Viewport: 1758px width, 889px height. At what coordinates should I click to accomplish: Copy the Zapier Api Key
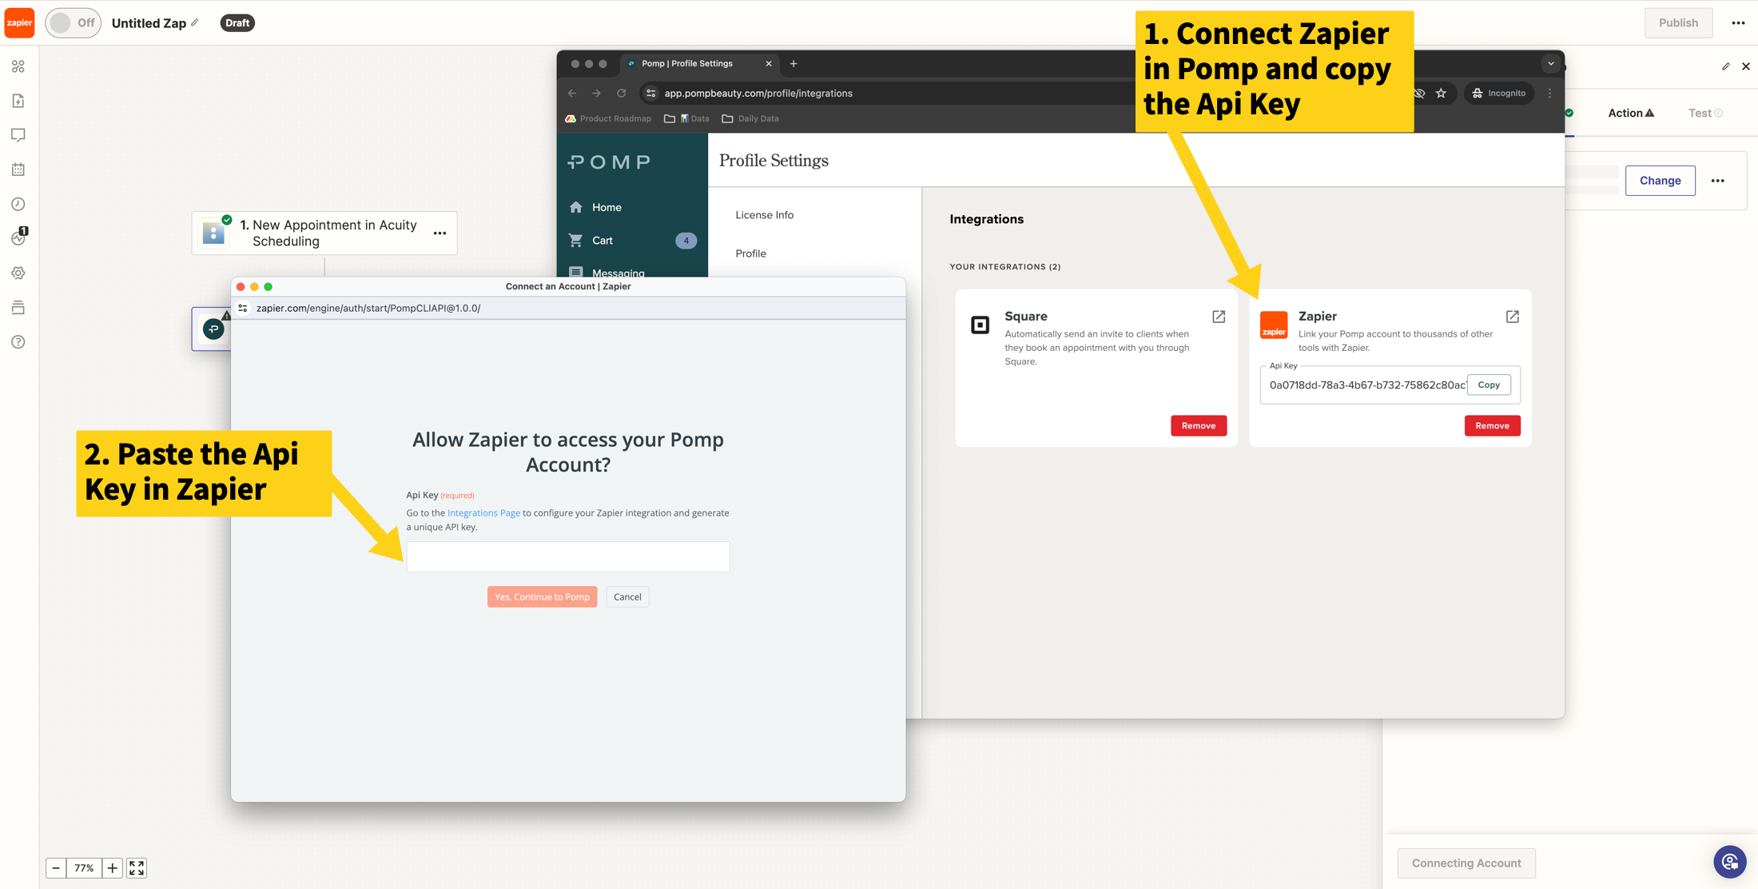[1489, 385]
